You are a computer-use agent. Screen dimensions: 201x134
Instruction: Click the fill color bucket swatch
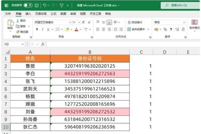[x=68, y=29]
